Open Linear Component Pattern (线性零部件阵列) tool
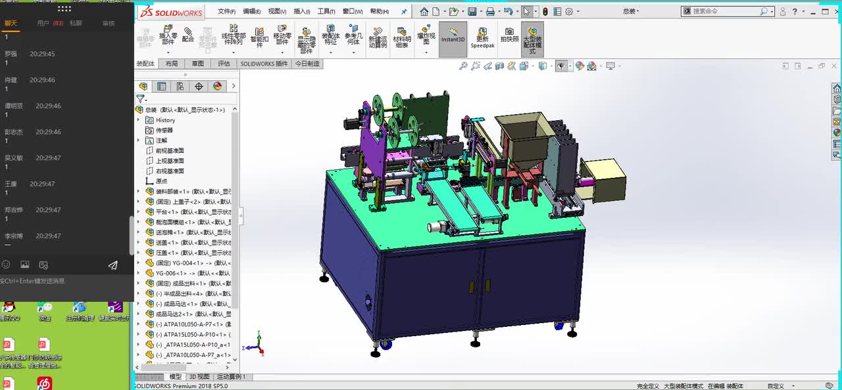Screen dimensions: 842x390 (x=234, y=35)
